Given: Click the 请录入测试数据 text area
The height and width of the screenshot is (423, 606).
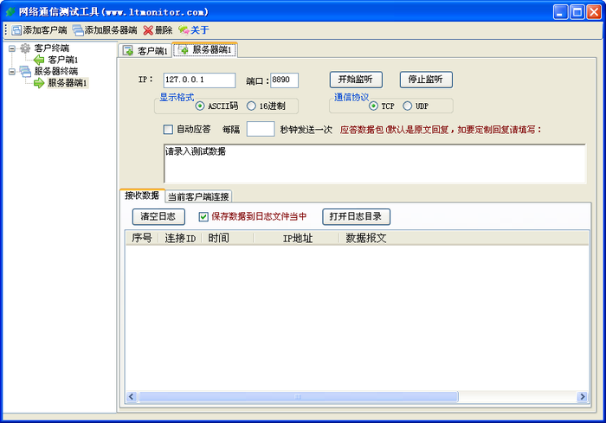Looking at the screenshot, I should [x=375, y=163].
